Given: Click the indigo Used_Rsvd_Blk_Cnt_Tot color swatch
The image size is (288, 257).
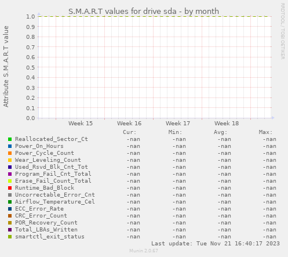Looking at the screenshot, I should 10,167.
